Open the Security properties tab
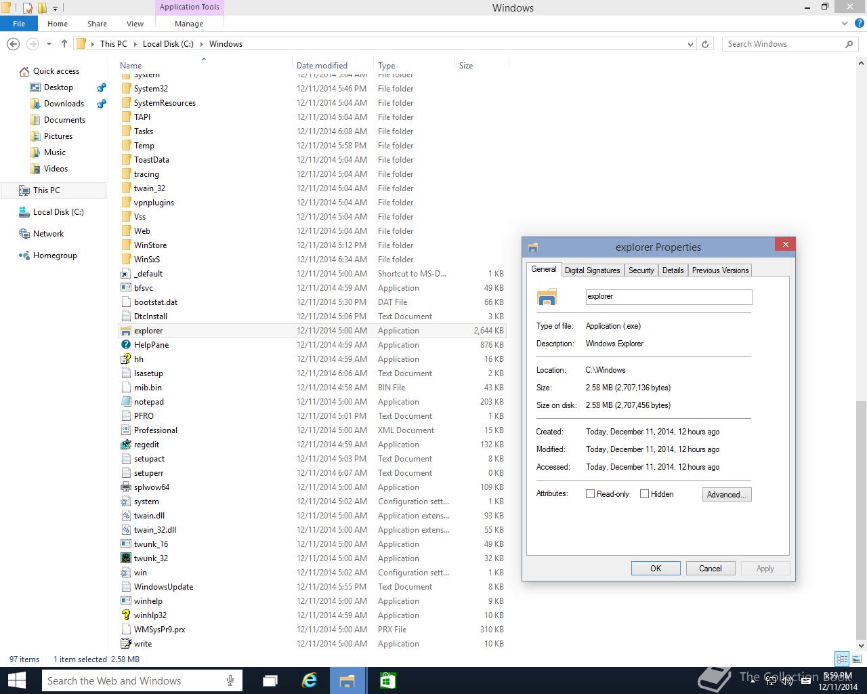The height and width of the screenshot is (694, 867). pyautogui.click(x=641, y=270)
